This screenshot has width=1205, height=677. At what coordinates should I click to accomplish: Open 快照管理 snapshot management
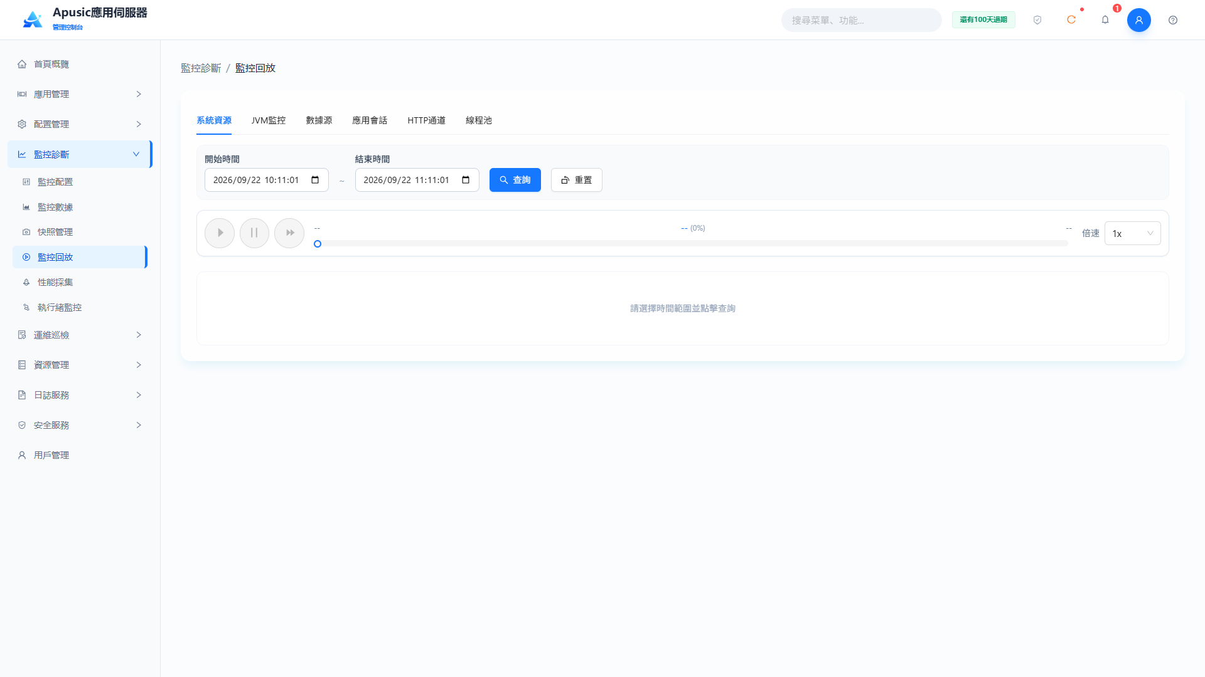pyautogui.click(x=80, y=232)
